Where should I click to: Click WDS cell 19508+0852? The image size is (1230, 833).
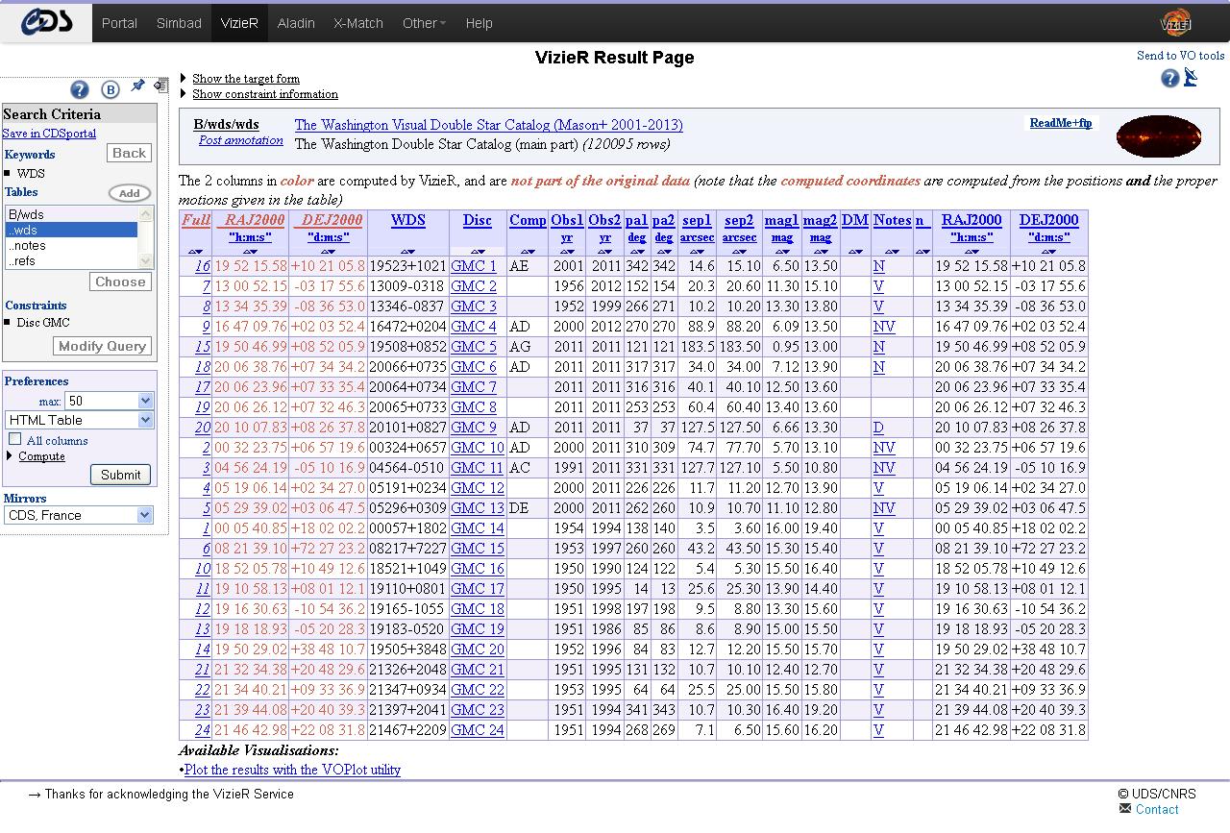point(407,347)
